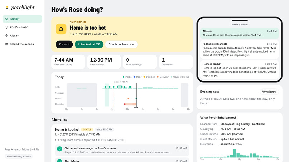
Task: Click I checked: all OK button
Action: [x=89, y=44]
